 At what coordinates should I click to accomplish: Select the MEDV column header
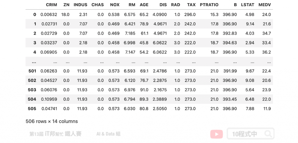(x=265, y=5)
